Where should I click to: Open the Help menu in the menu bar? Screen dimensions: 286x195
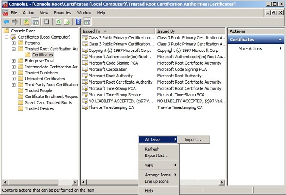coord(101,12)
